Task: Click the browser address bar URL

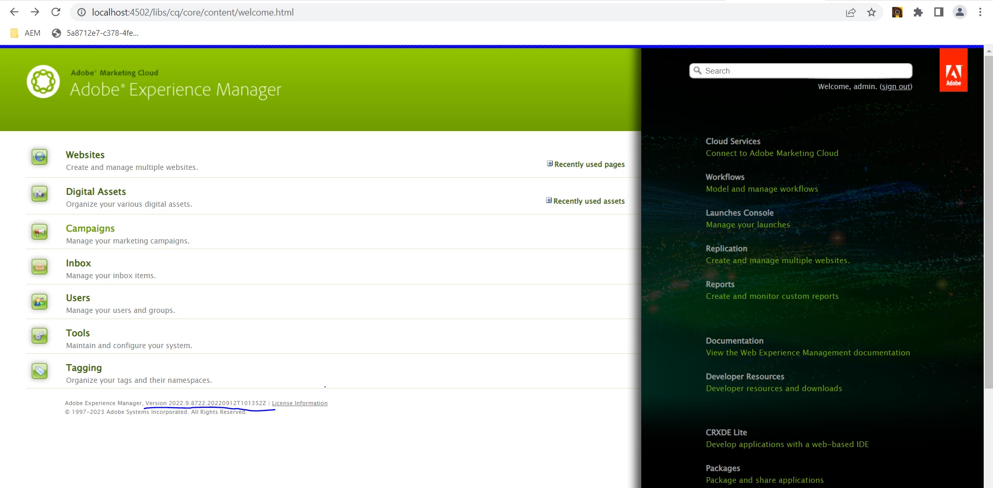Action: click(193, 12)
